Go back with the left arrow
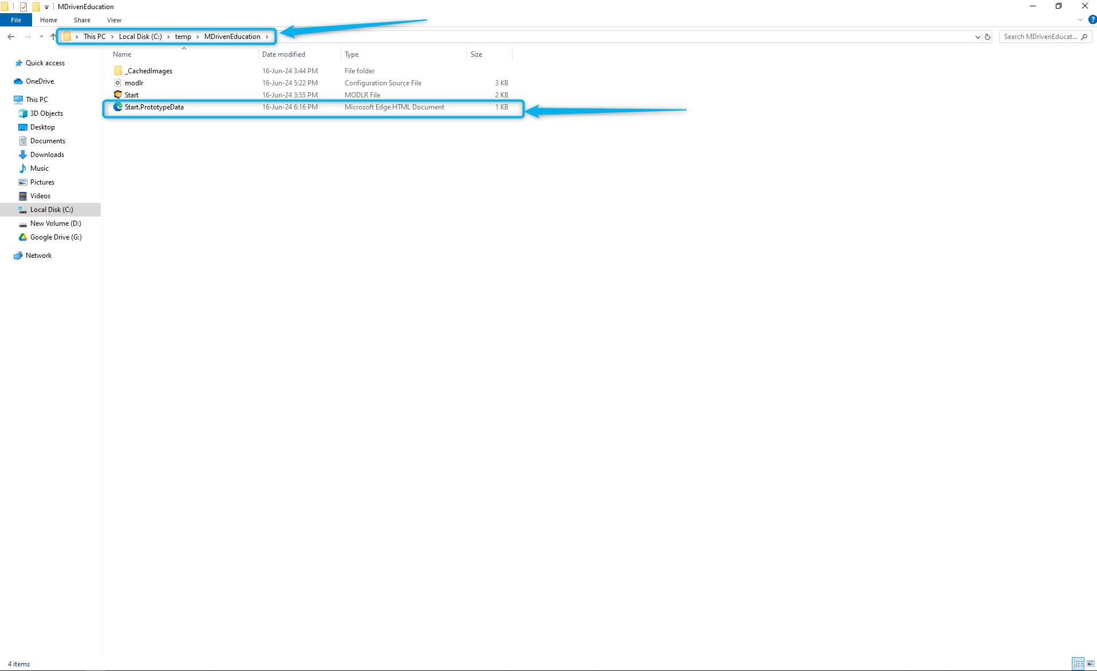Viewport: 1097px width, 671px height. (x=11, y=37)
